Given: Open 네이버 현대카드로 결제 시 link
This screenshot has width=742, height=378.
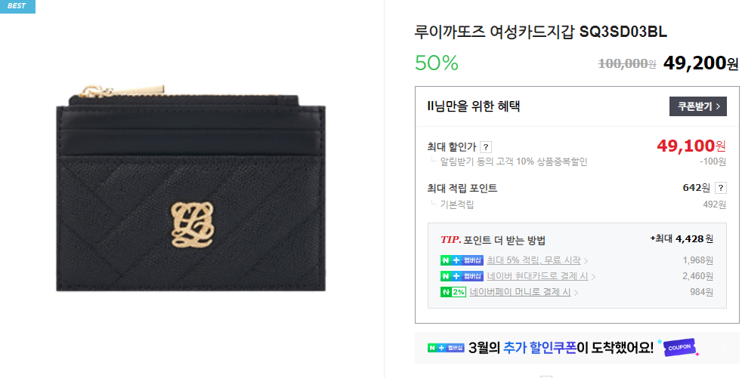Looking at the screenshot, I should pos(537,276).
